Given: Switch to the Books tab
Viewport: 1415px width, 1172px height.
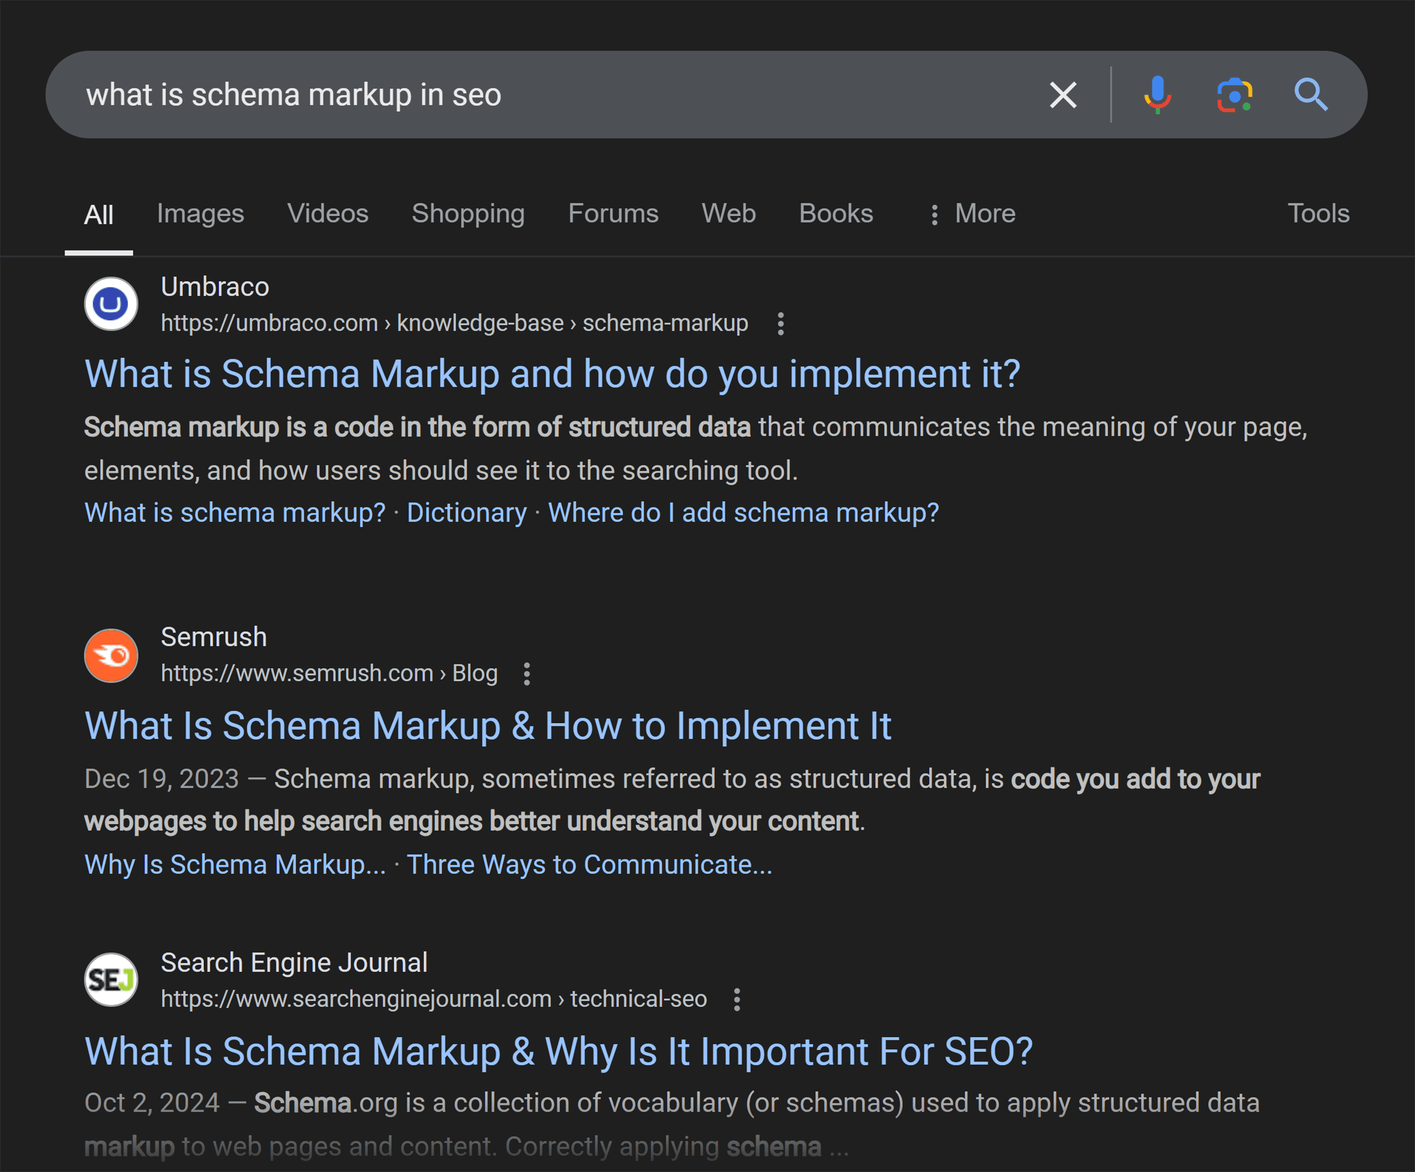Looking at the screenshot, I should coord(835,213).
